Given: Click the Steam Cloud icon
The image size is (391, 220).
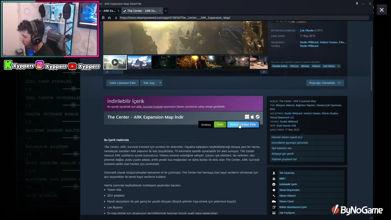Looking at the screenshot, I should coord(274,201).
